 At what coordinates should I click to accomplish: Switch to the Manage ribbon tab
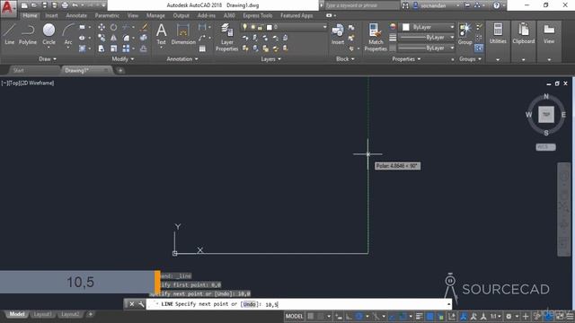tap(155, 15)
